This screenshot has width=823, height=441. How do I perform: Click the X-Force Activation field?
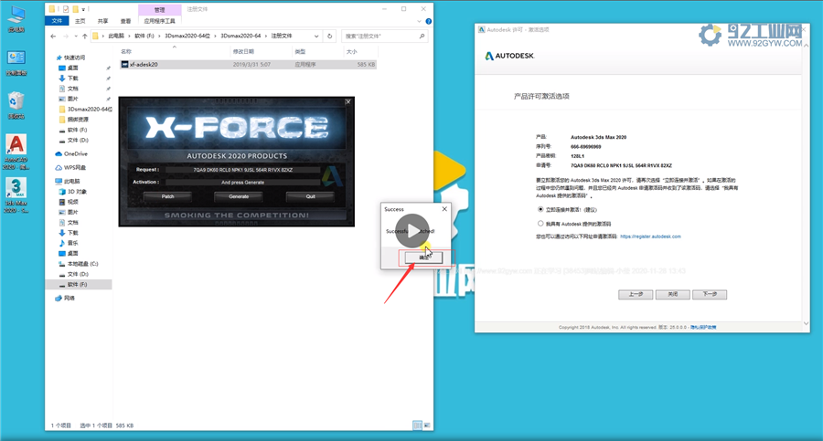click(242, 183)
